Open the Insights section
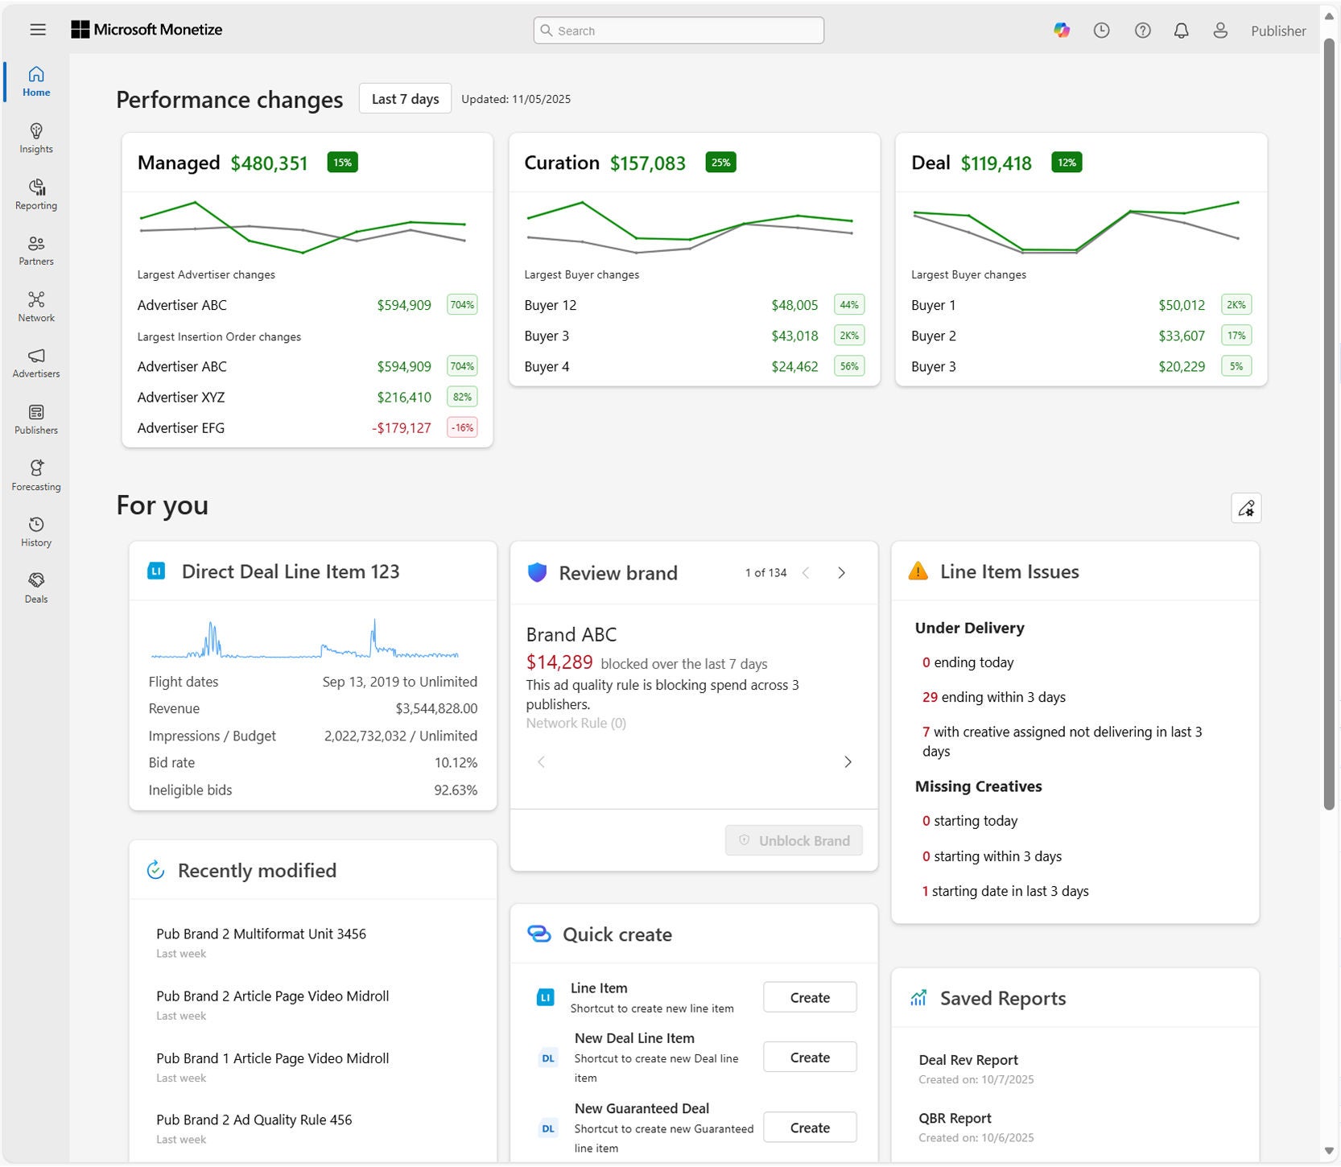Image resolution: width=1341 pixels, height=1167 pixels. tap(35, 137)
